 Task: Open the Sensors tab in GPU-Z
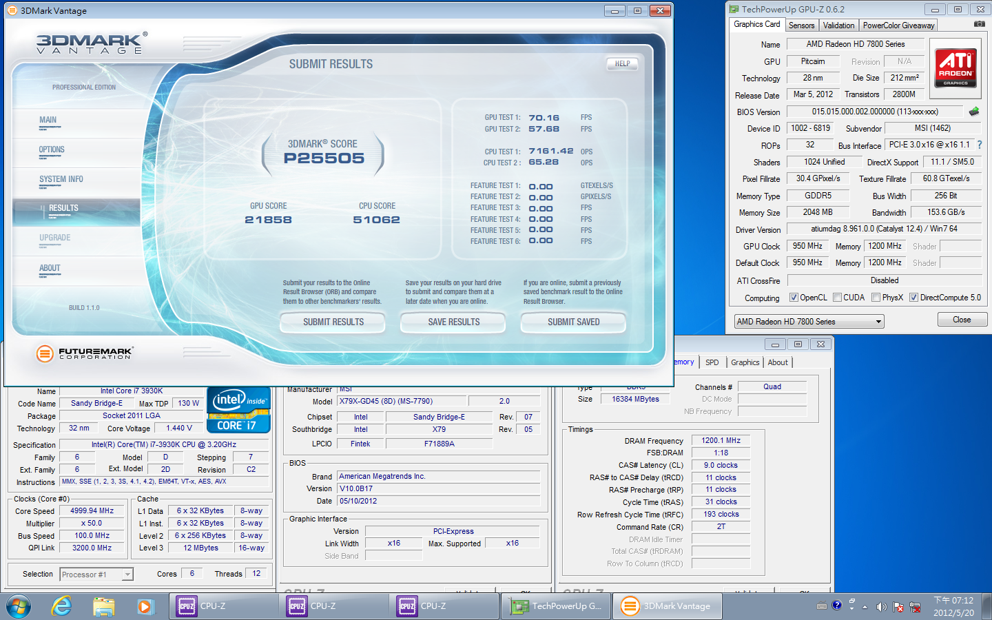click(x=802, y=25)
